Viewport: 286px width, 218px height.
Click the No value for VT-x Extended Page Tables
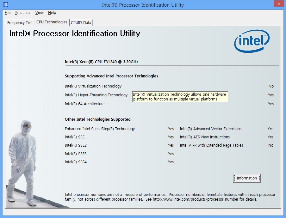click(x=271, y=145)
